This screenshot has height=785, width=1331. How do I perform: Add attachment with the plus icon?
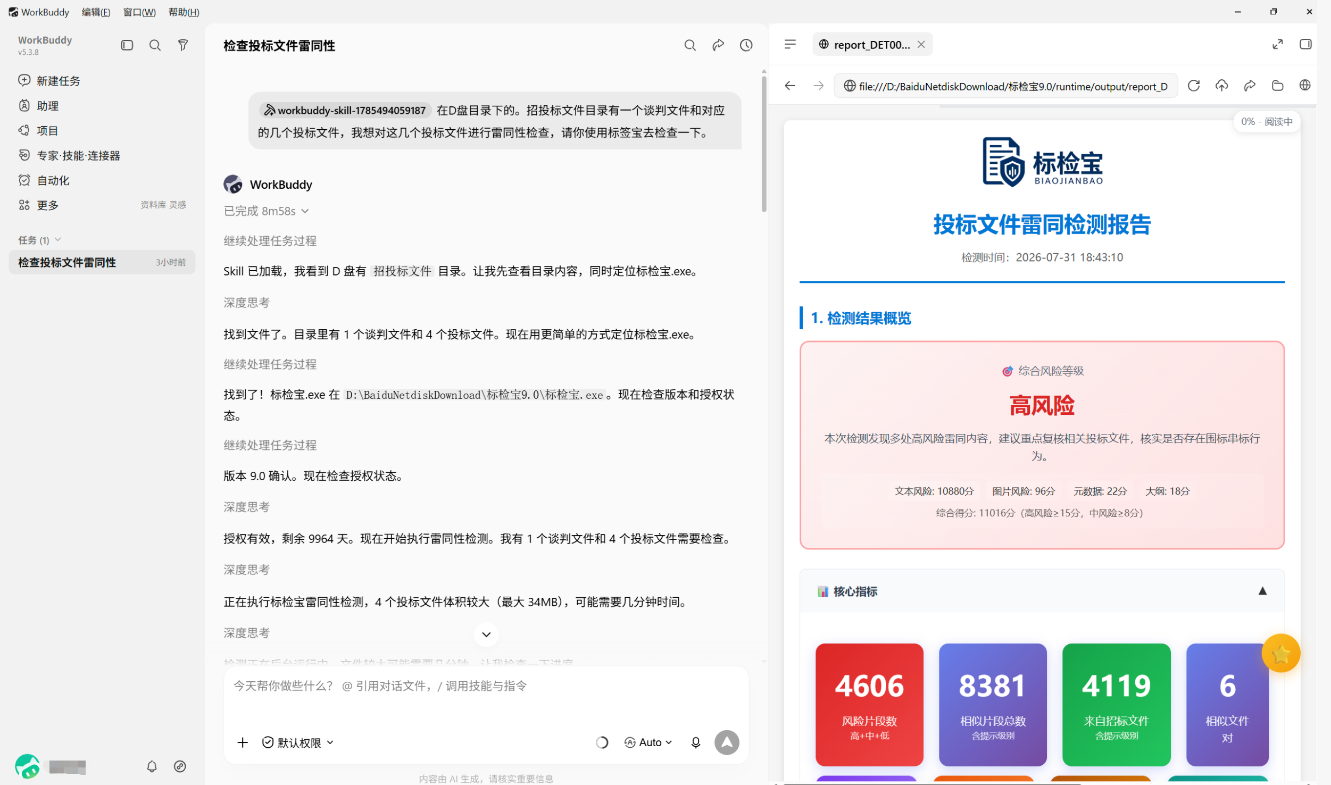tap(243, 742)
